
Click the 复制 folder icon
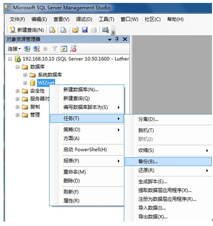25,107
